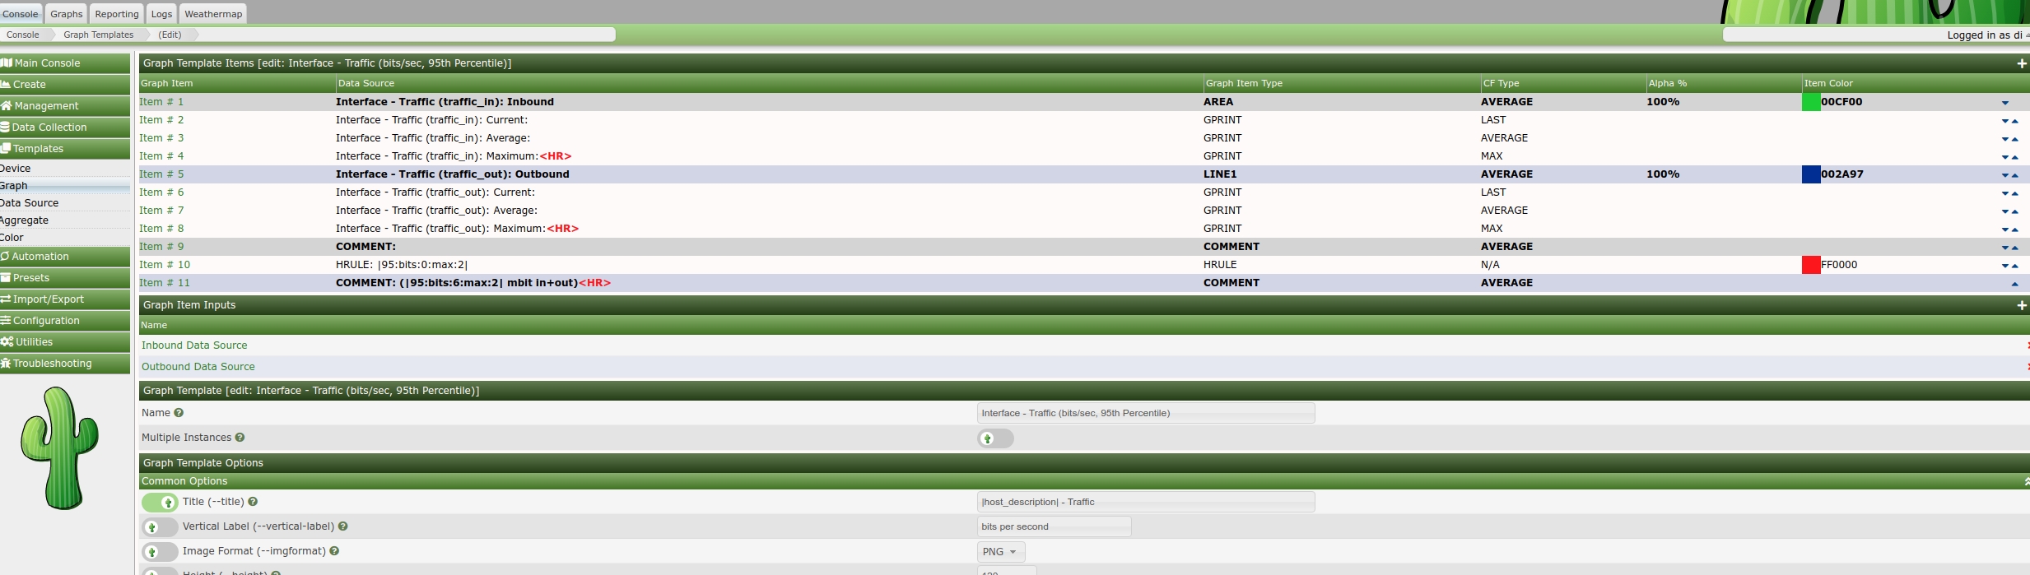
Task: Move Item # 3 down arrow
Action: click(2004, 139)
